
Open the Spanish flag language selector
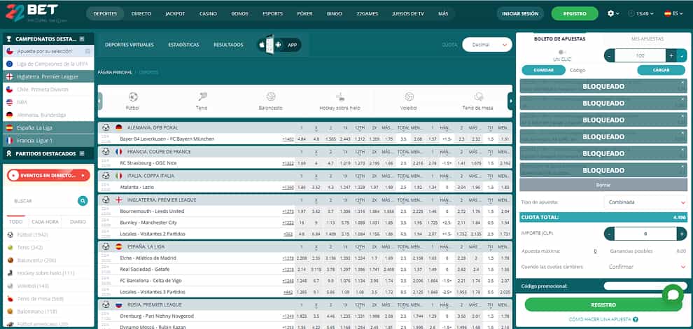673,14
